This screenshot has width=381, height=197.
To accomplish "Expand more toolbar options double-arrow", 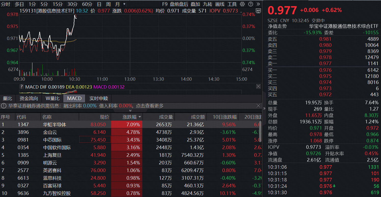I will 258,4.
